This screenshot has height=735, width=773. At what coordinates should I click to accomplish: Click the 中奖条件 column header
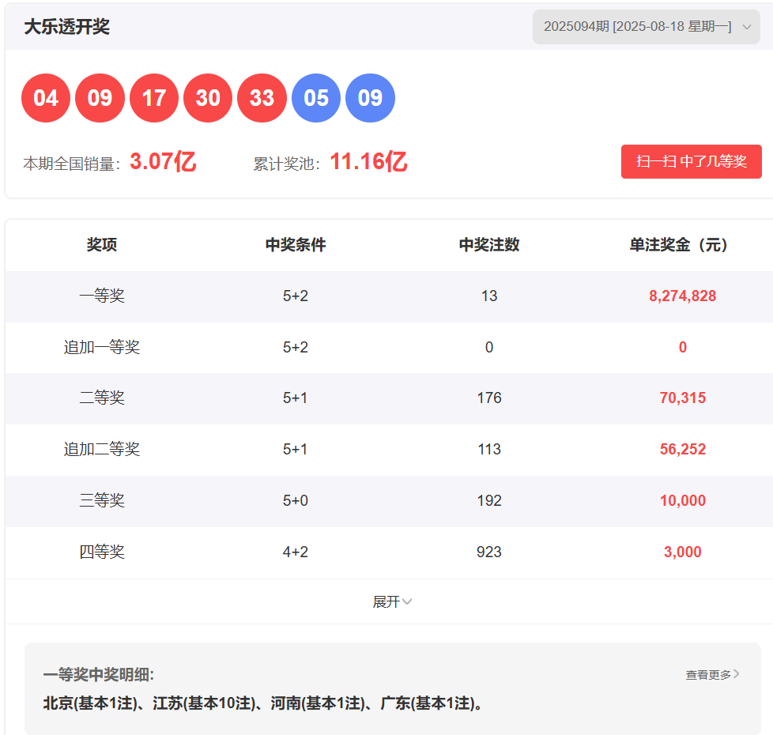296,245
